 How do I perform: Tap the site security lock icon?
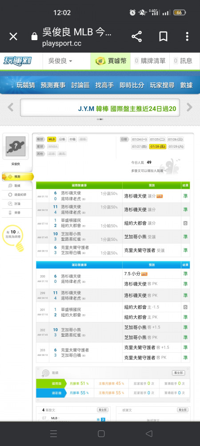[35, 37]
